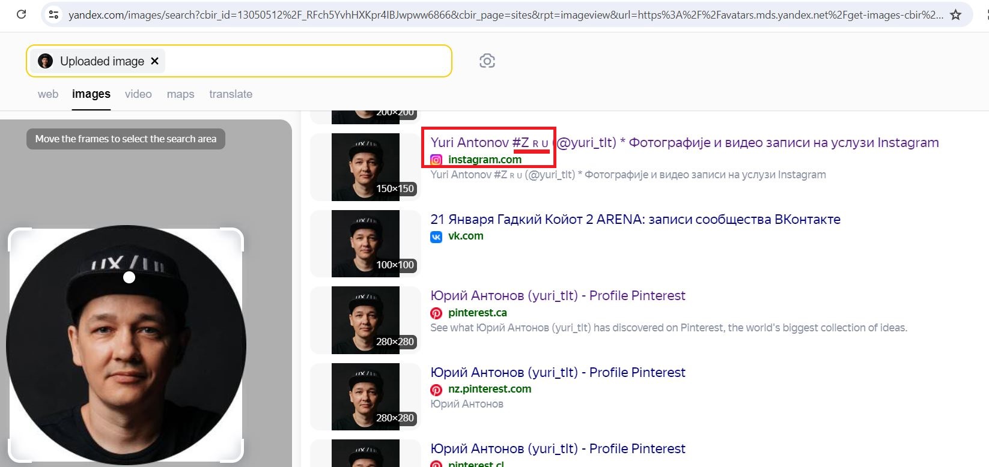Click the browser address bar URL
989x467 pixels.
click(505, 14)
